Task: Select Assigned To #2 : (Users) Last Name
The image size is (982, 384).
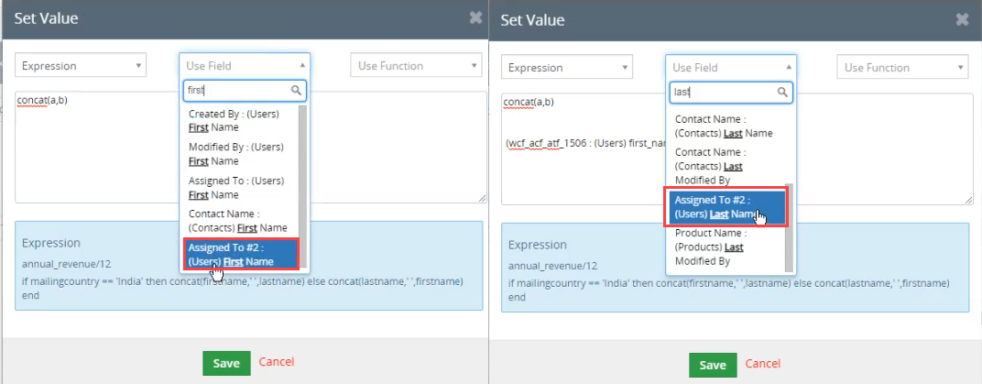Action: [727, 207]
